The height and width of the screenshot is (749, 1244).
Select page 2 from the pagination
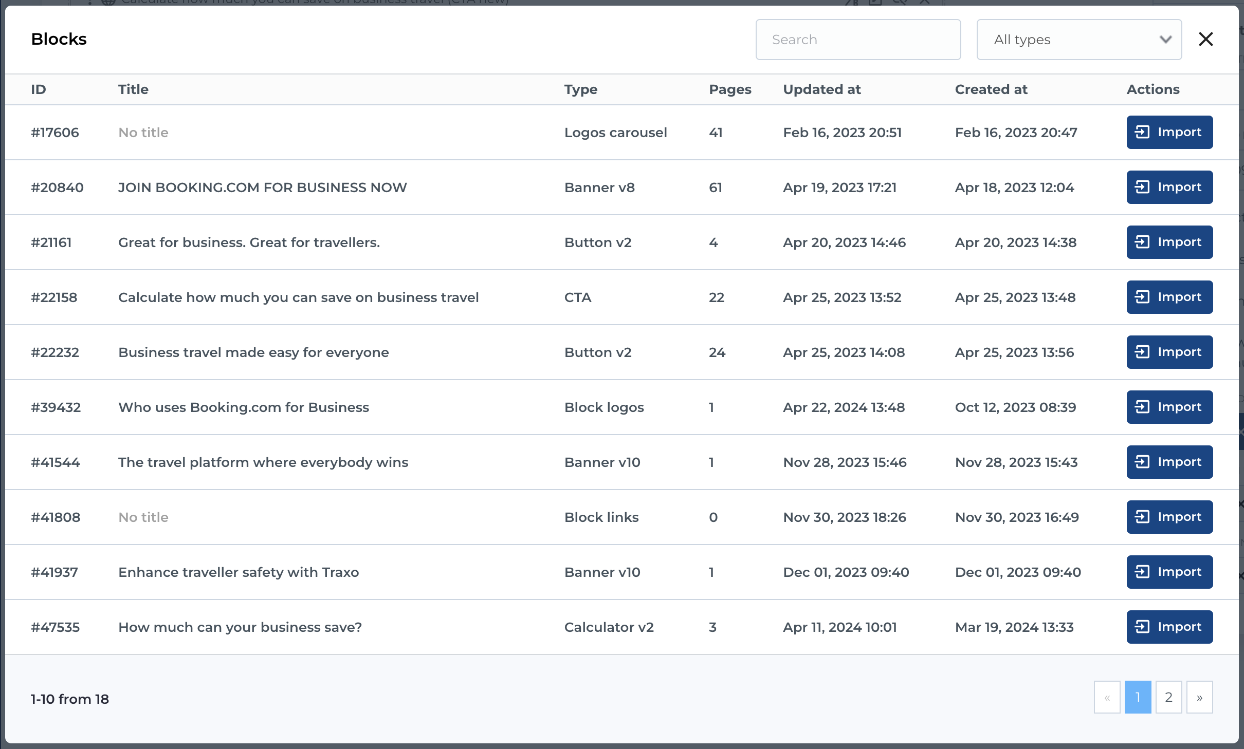pyautogui.click(x=1169, y=697)
